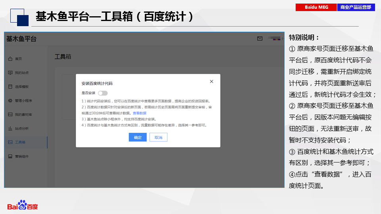Screen dimensions: 381x214
Task: Click the 站点分析 bar chart icon
Action: click(x=10, y=128)
